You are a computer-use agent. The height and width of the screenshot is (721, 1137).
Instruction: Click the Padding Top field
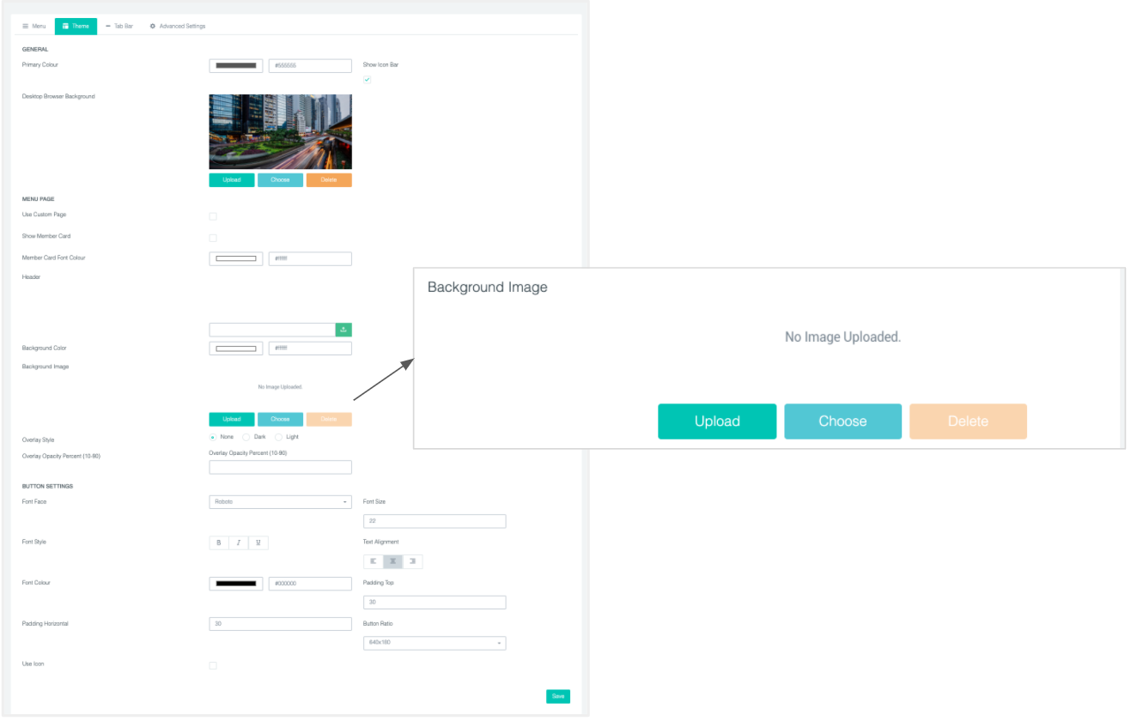pos(435,603)
